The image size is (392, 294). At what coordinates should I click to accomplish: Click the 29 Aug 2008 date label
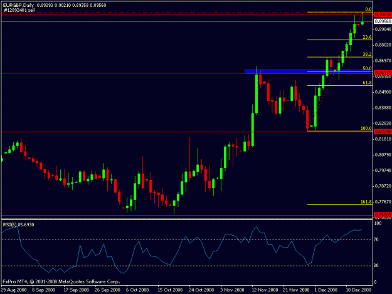[14, 290]
